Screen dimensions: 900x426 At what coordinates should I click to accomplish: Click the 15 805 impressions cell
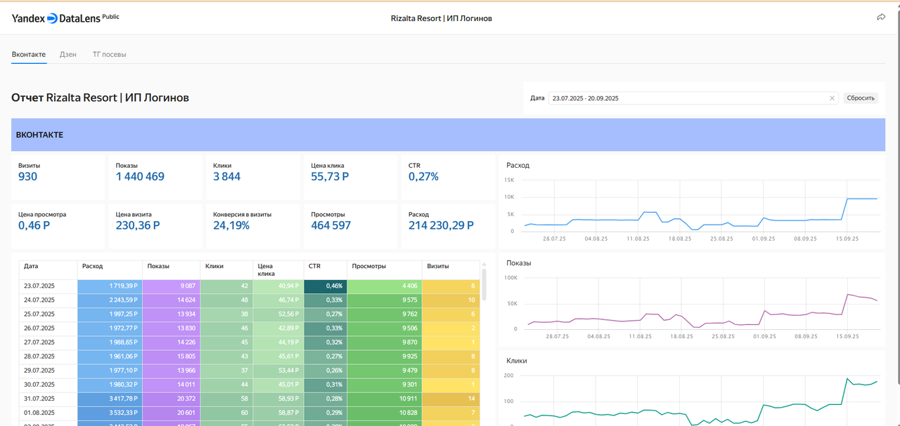[171, 357]
